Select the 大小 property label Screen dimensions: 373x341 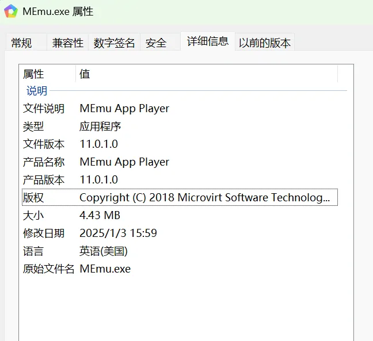coord(33,216)
